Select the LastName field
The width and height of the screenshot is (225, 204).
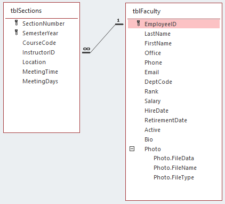[x=158, y=34]
